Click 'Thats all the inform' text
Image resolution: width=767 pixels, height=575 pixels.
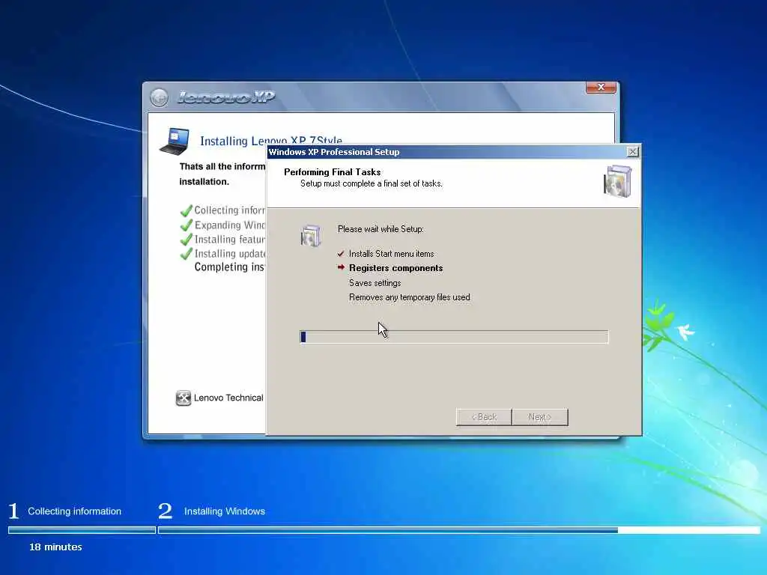pos(222,166)
